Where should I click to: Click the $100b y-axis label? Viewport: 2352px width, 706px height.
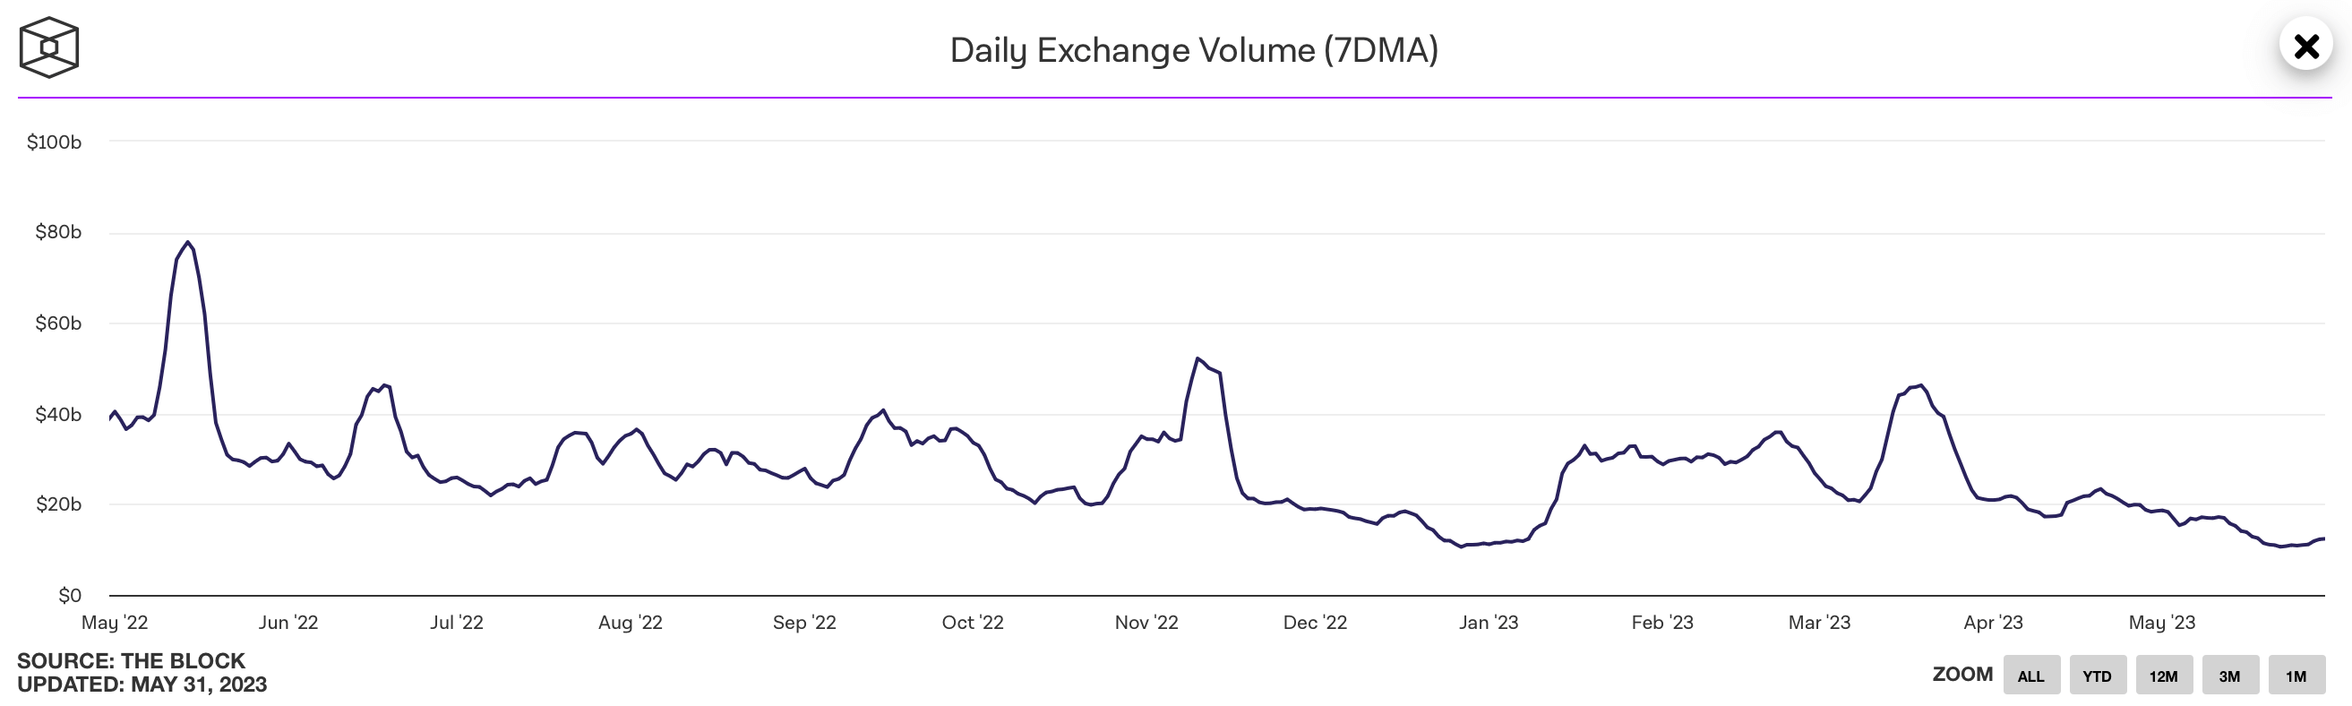(x=54, y=142)
